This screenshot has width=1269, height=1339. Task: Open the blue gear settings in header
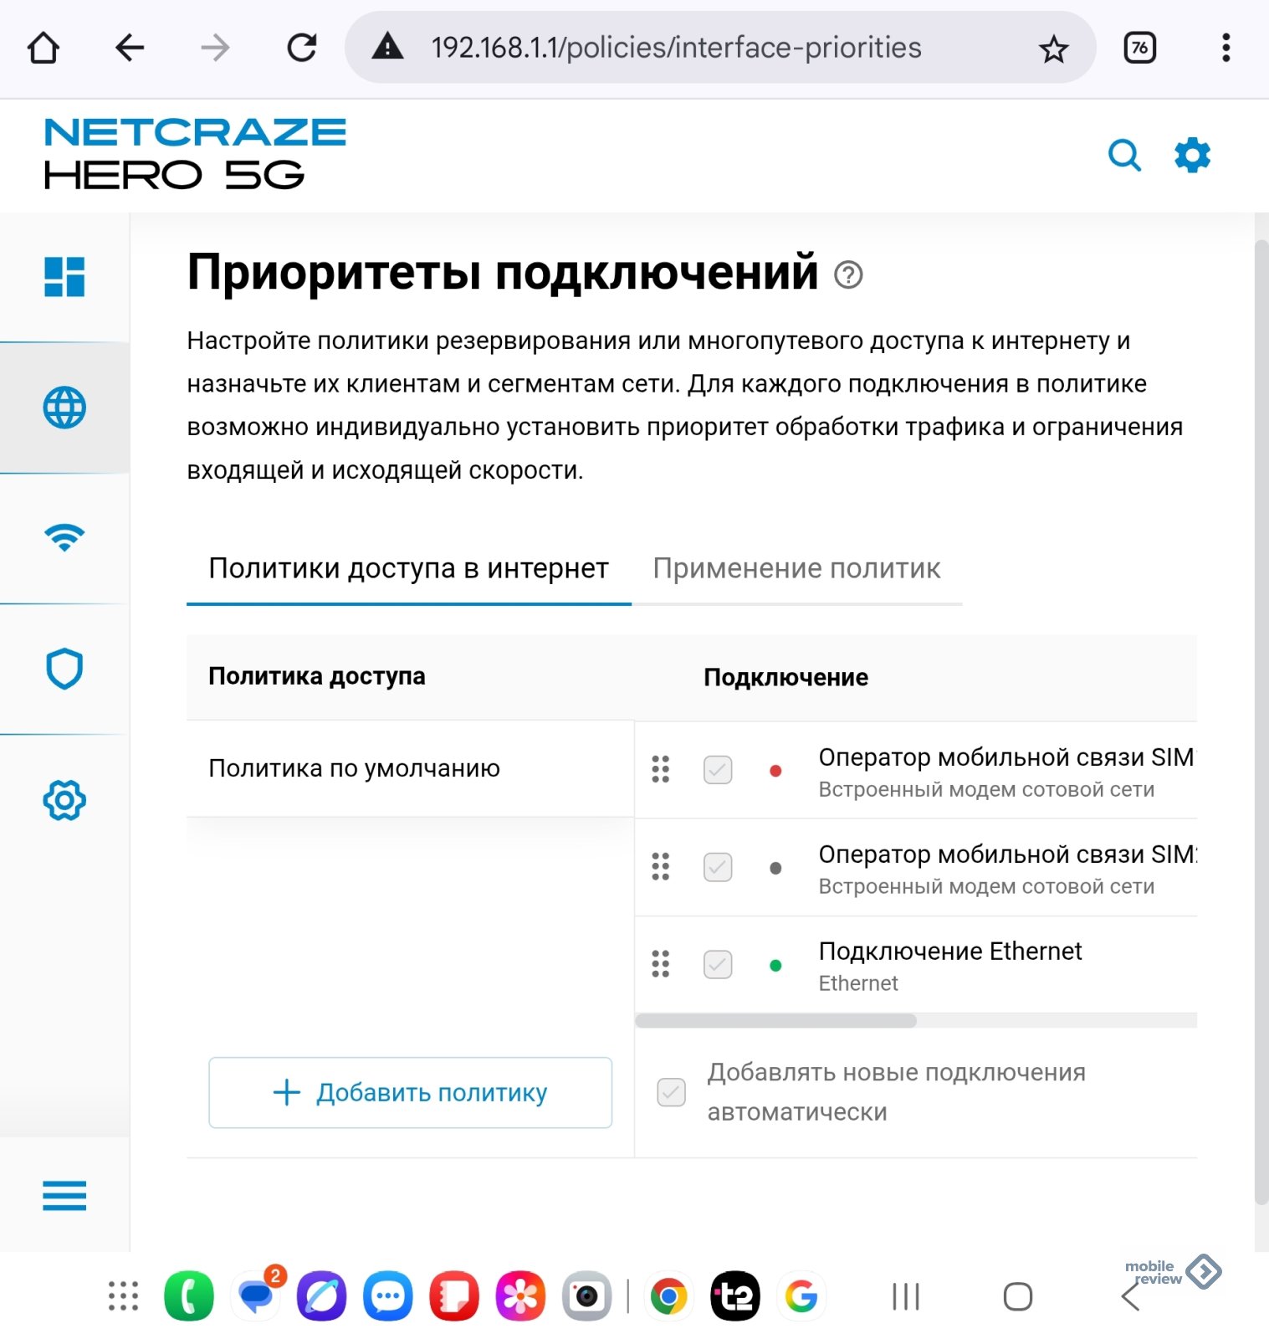(x=1192, y=156)
